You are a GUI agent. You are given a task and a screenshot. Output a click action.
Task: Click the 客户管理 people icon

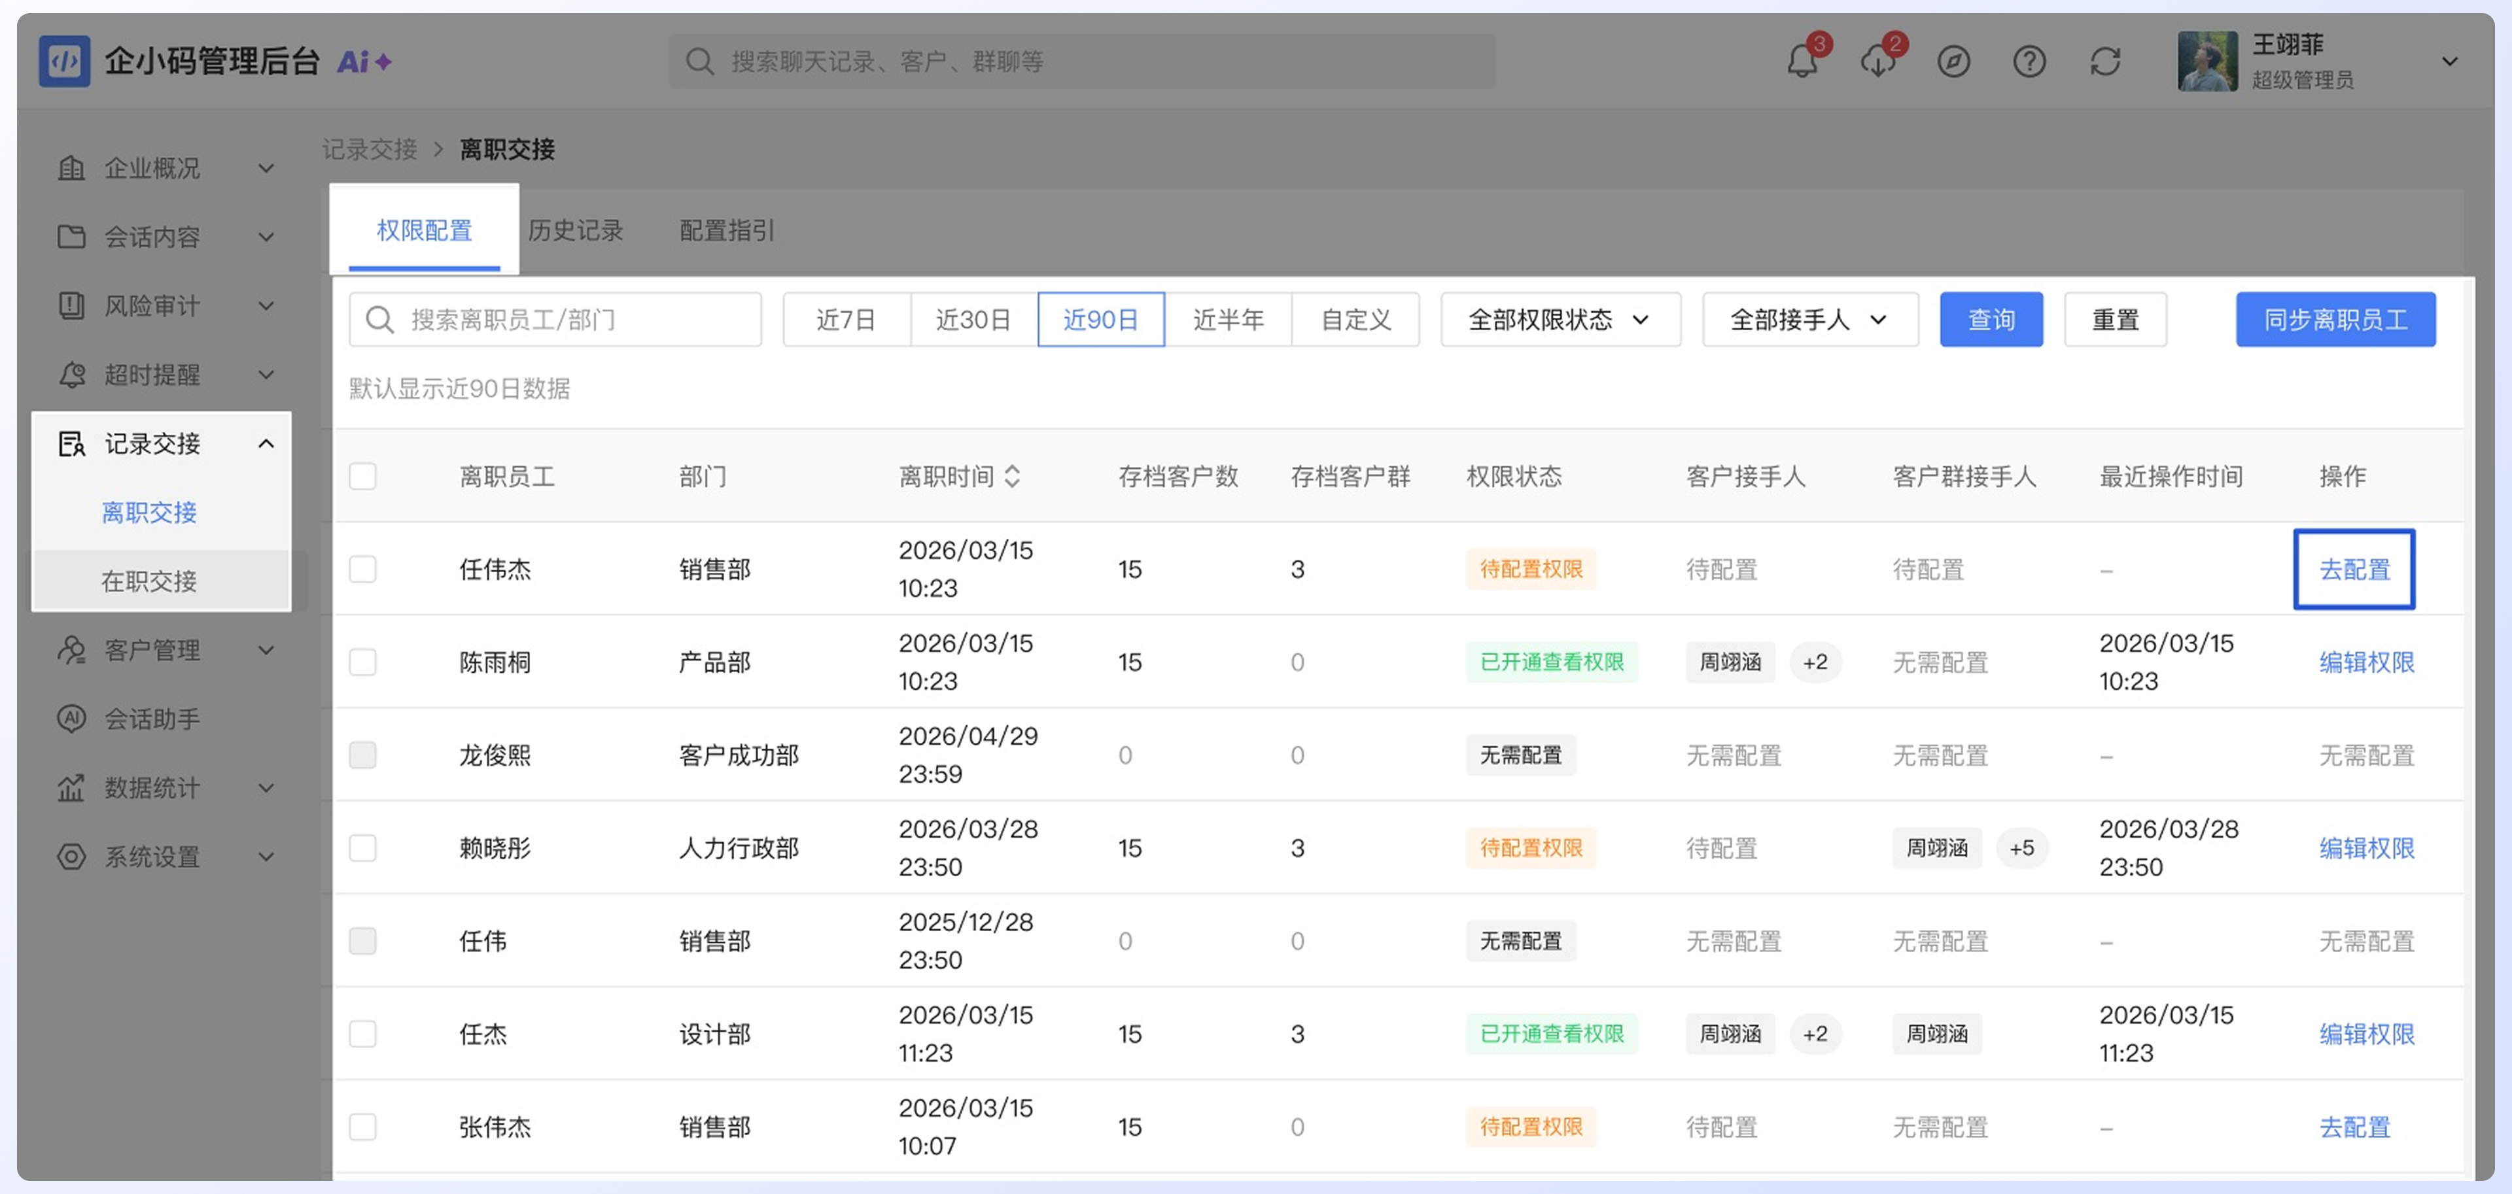(71, 650)
